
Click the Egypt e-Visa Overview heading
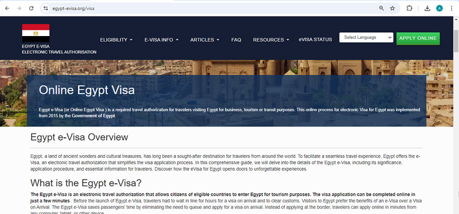[x=79, y=137]
